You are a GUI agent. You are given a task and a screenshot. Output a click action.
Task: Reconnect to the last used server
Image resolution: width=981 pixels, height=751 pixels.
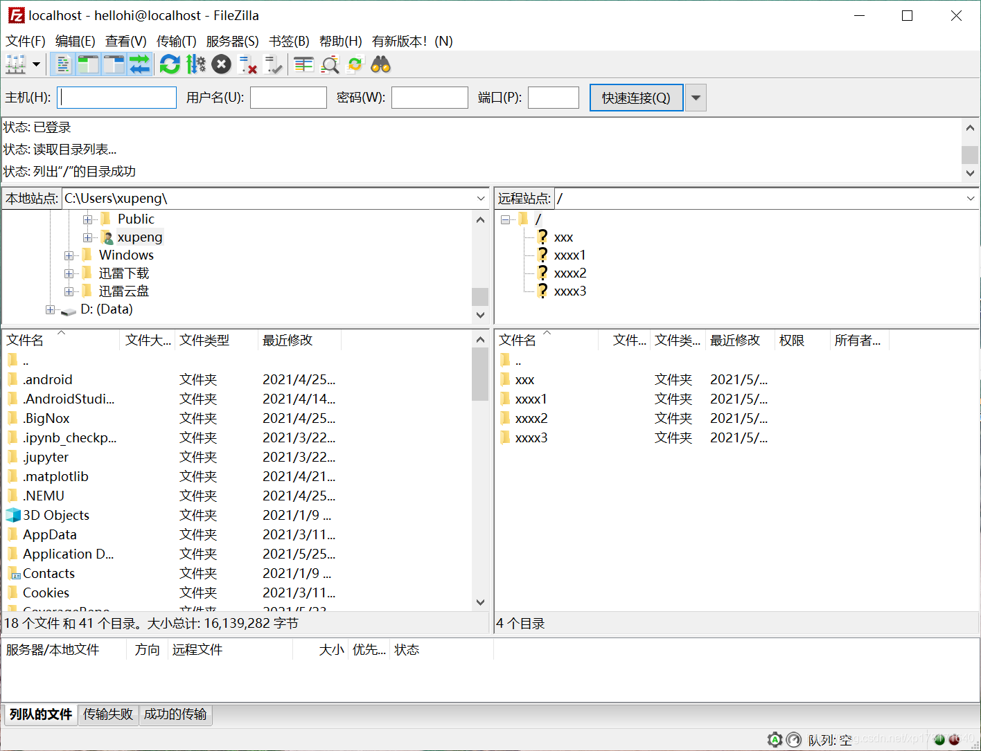274,64
